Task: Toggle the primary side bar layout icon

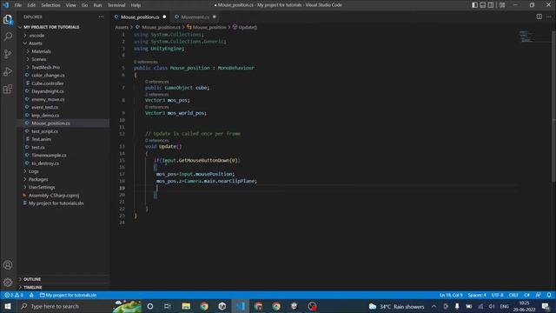Action: (475, 5)
